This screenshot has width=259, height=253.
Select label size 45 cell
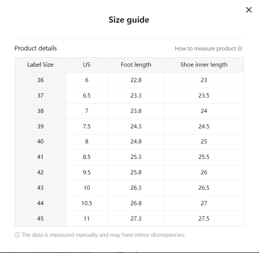pos(40,218)
